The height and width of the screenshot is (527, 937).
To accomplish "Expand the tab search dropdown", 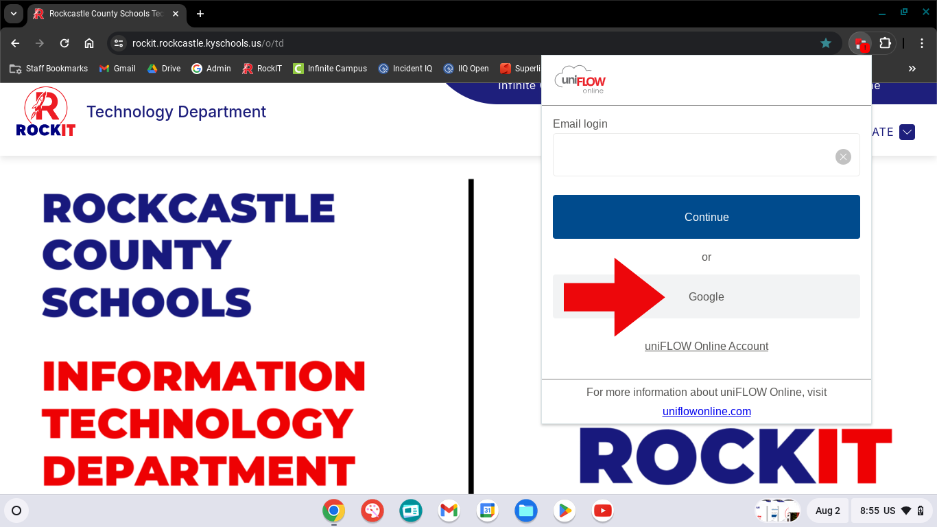I will coord(14,14).
